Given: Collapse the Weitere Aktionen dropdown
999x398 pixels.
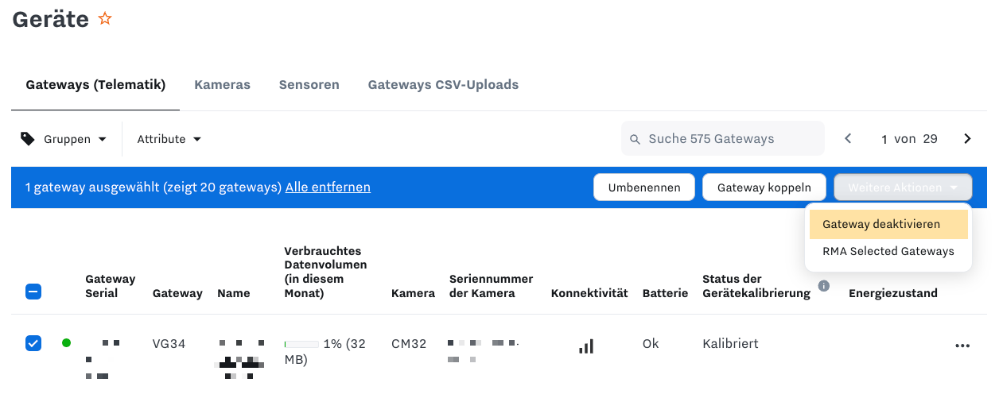Looking at the screenshot, I should point(903,187).
